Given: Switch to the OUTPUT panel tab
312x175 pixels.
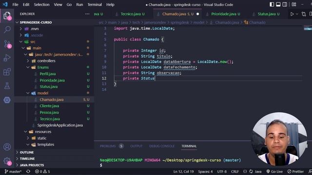Looking at the screenshot, I should (136, 146).
